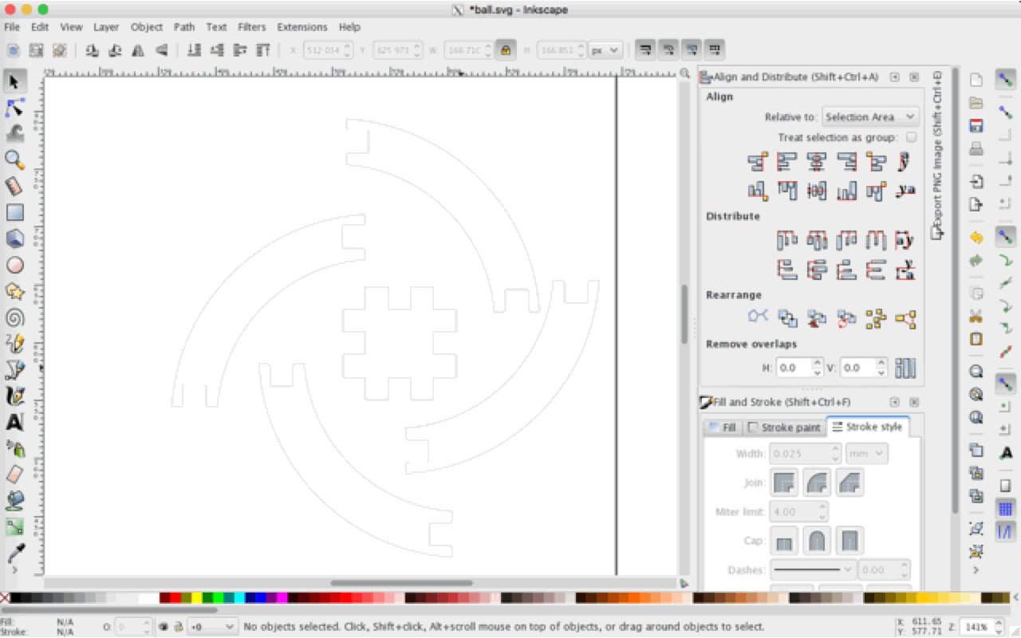1021x638 pixels.
Task: Toggle the round cap style button
Action: tap(817, 542)
